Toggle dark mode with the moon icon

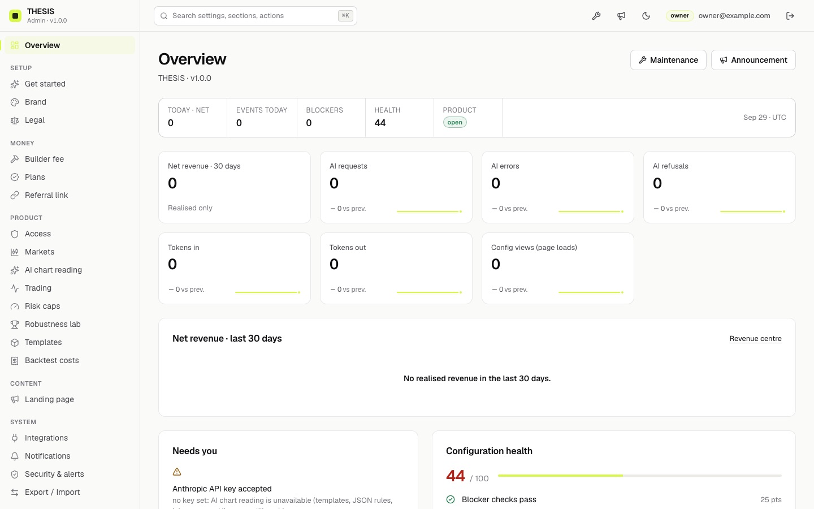tap(646, 16)
